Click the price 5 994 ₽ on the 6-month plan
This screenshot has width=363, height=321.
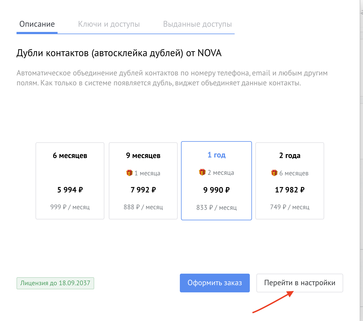(x=70, y=190)
